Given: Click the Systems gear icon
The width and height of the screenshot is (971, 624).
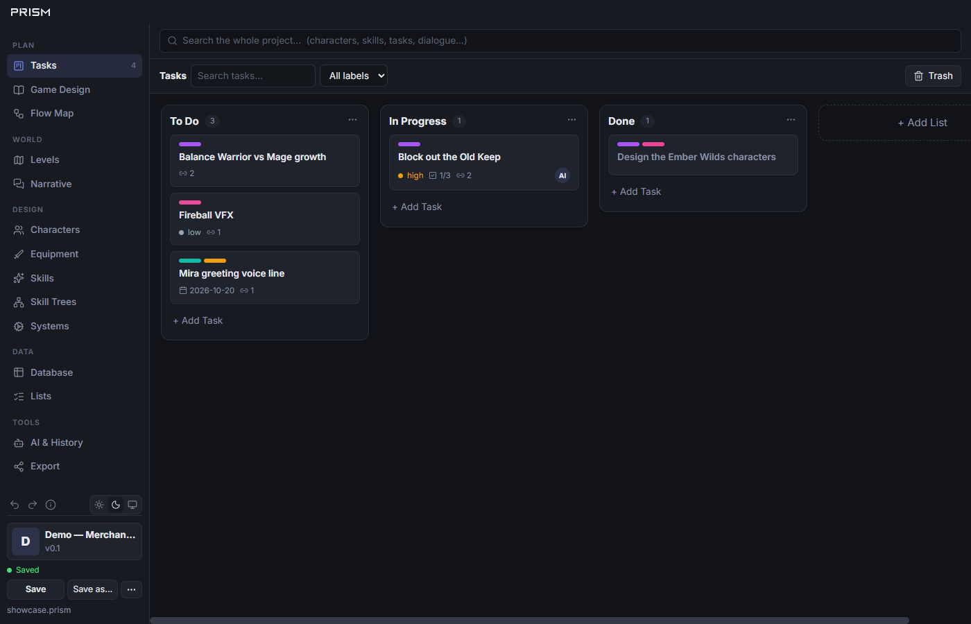Looking at the screenshot, I should (19, 326).
